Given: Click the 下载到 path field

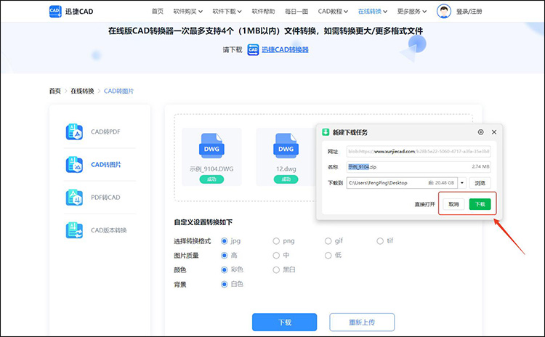Looking at the screenshot, I should [402, 183].
